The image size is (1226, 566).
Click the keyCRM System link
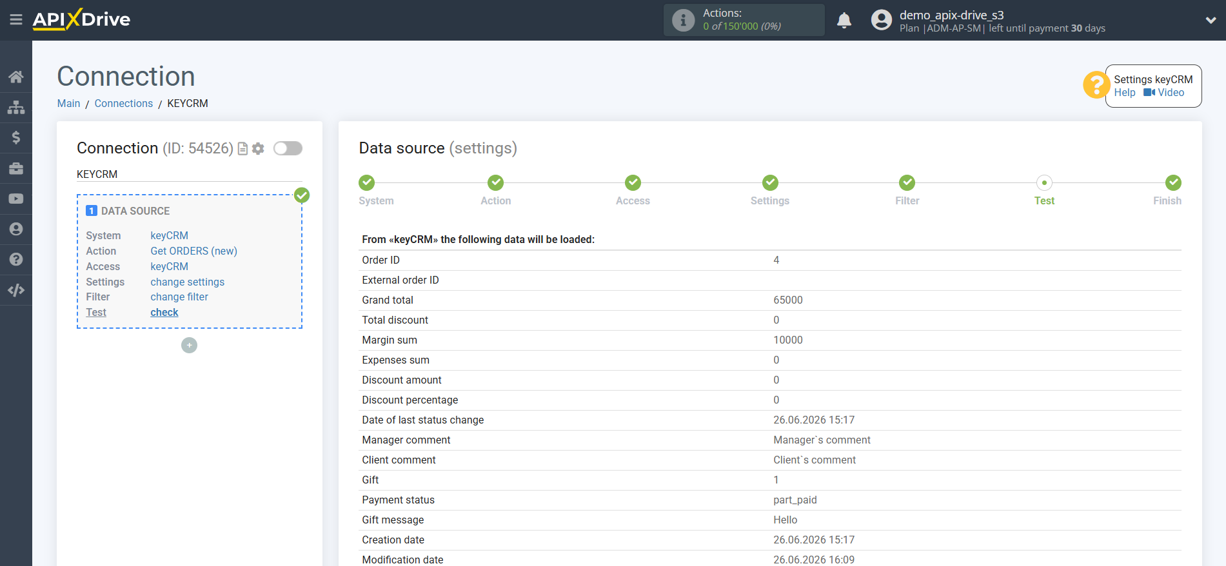click(170, 235)
